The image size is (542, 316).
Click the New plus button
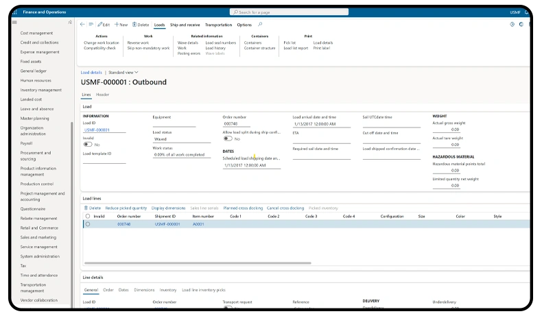click(x=121, y=25)
